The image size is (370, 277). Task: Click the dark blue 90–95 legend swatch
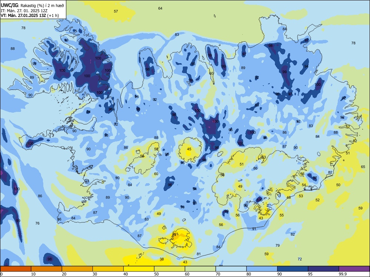pos(293,269)
